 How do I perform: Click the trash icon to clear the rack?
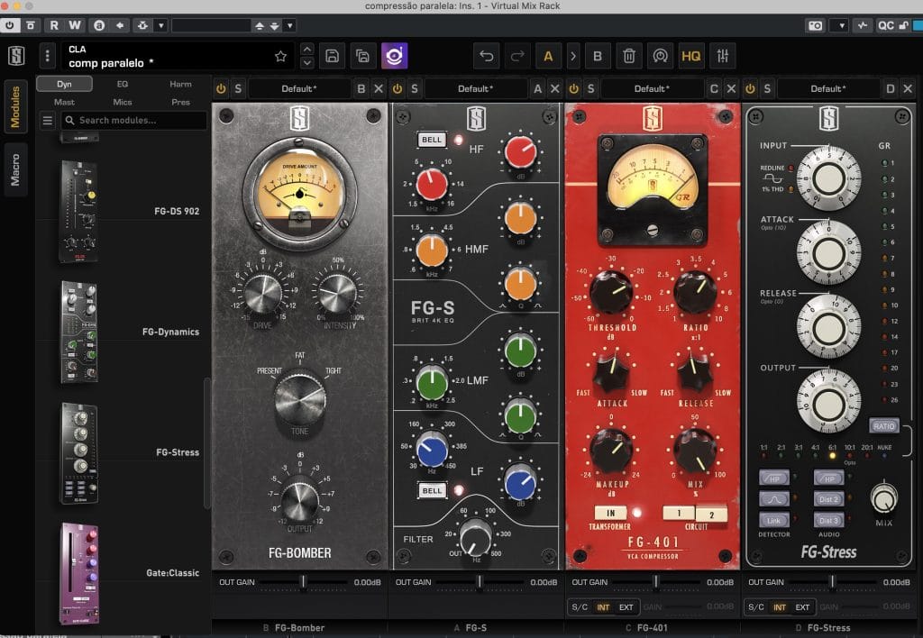[629, 56]
